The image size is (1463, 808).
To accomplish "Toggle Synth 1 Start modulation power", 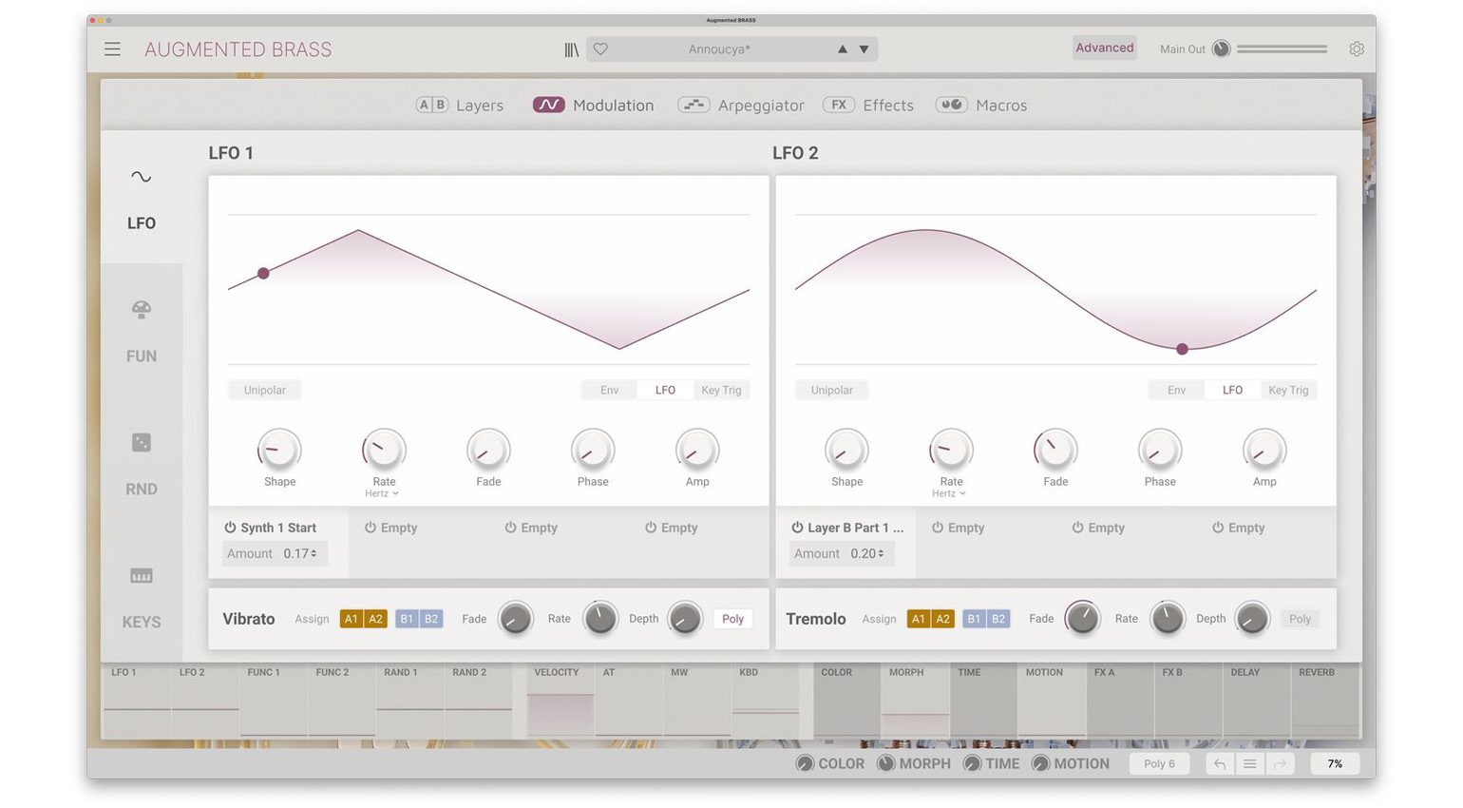I will 230,528.
